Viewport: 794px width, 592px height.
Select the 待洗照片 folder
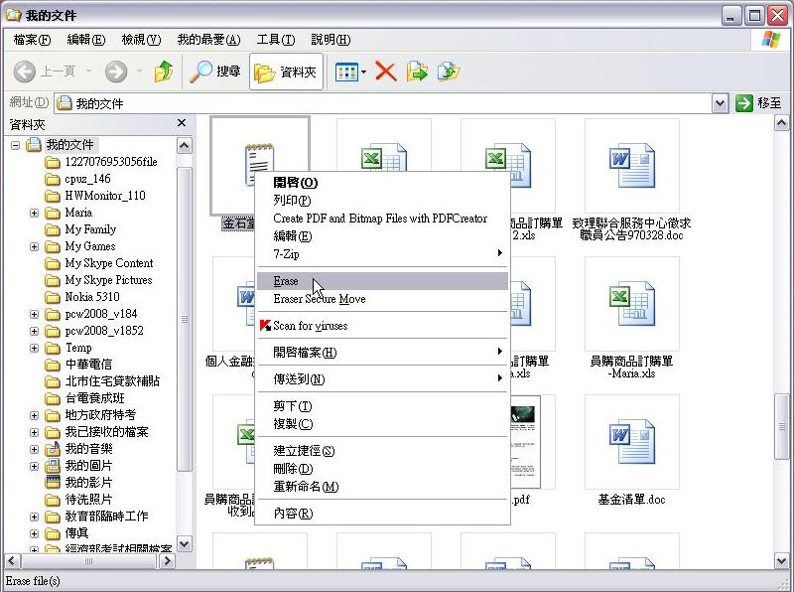(x=78, y=500)
